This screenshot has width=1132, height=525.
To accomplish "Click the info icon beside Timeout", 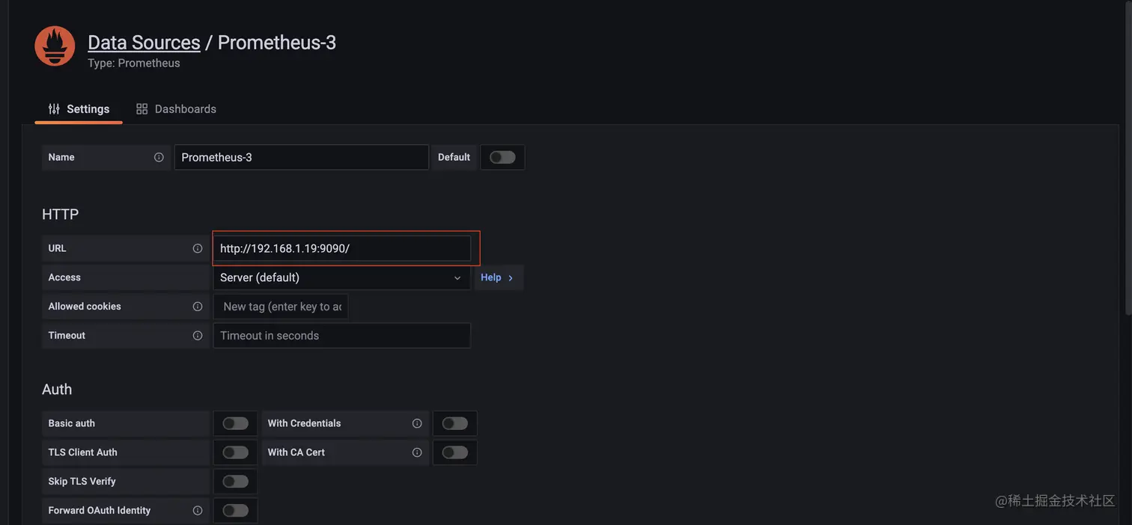I will tap(198, 336).
